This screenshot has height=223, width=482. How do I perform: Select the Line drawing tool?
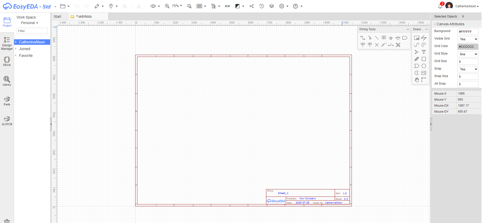[424, 38]
